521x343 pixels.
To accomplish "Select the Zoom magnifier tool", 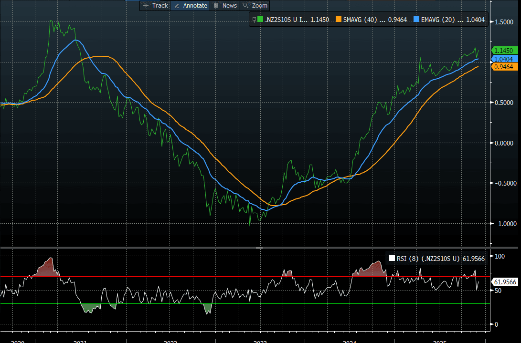I will coord(255,6).
